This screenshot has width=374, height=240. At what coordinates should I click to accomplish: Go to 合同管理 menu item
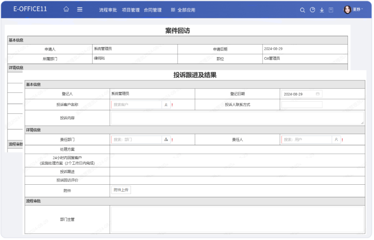coord(153,10)
